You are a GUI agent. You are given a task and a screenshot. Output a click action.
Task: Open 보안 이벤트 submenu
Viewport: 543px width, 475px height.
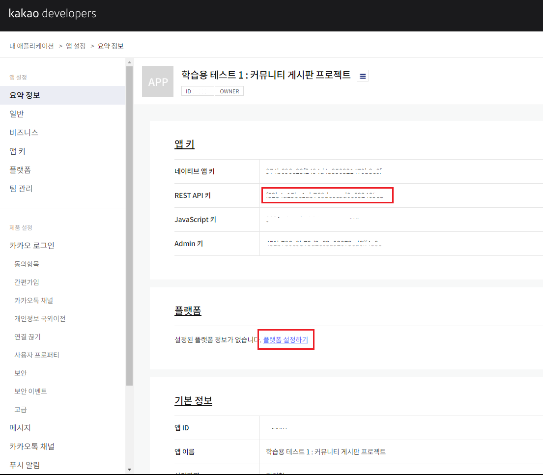[x=30, y=391]
